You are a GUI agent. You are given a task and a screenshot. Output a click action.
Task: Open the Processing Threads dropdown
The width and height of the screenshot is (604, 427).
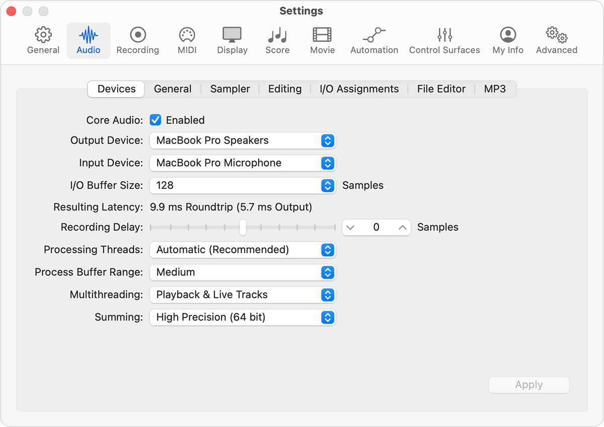pos(243,250)
